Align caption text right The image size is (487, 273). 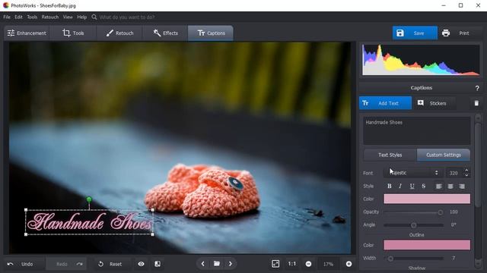coord(462,187)
